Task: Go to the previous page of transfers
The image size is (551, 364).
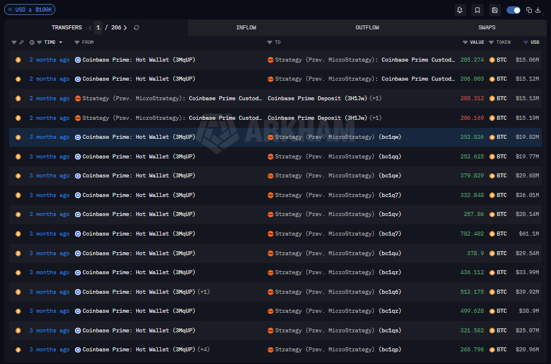Action: pyautogui.click(x=91, y=27)
